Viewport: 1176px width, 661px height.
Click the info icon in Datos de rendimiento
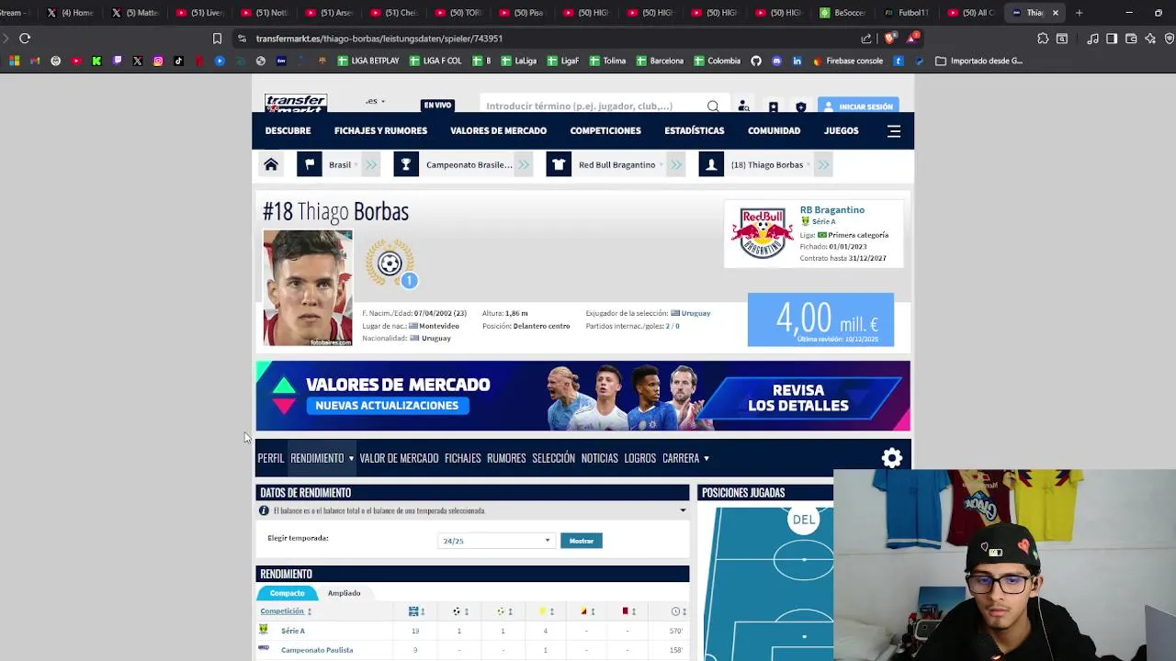click(264, 510)
